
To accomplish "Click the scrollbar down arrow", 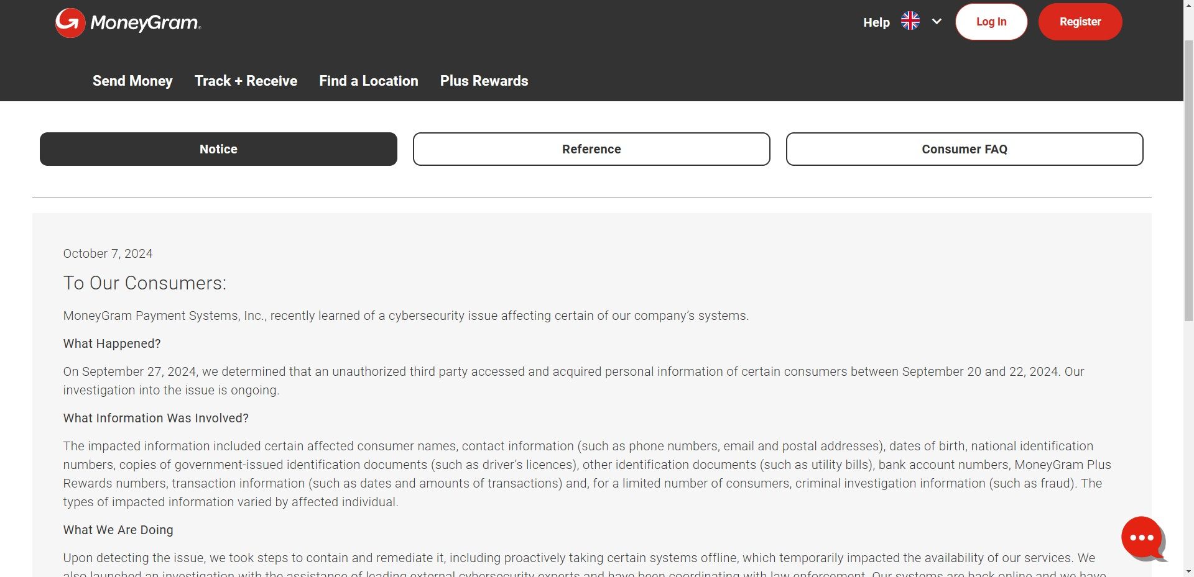I will coord(1188,571).
